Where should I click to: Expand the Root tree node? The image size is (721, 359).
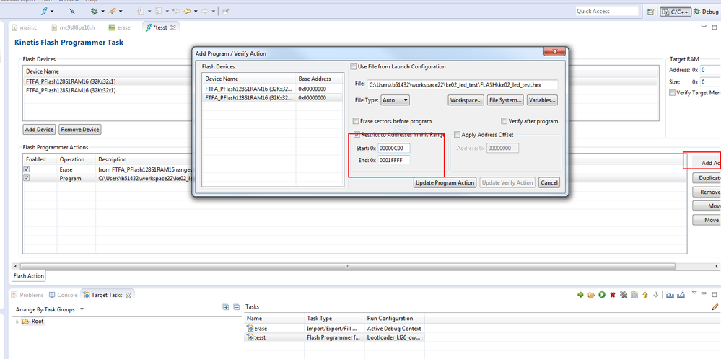[18, 322]
